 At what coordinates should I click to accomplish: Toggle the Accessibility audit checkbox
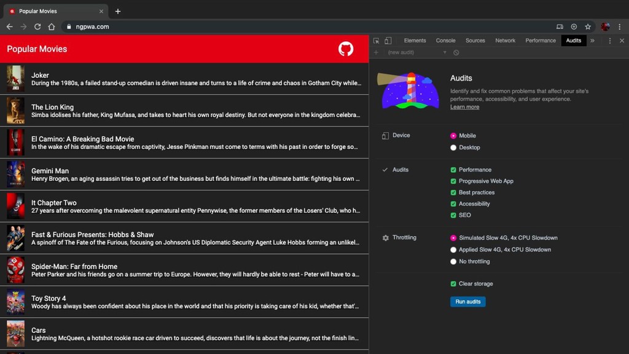click(453, 203)
